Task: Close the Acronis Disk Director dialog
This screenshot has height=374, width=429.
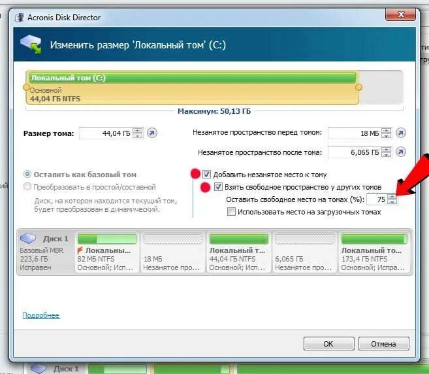Action: (x=401, y=14)
